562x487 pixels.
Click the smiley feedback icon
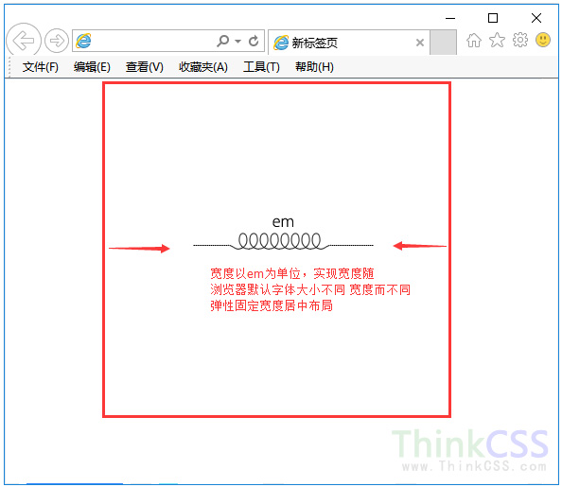[543, 40]
